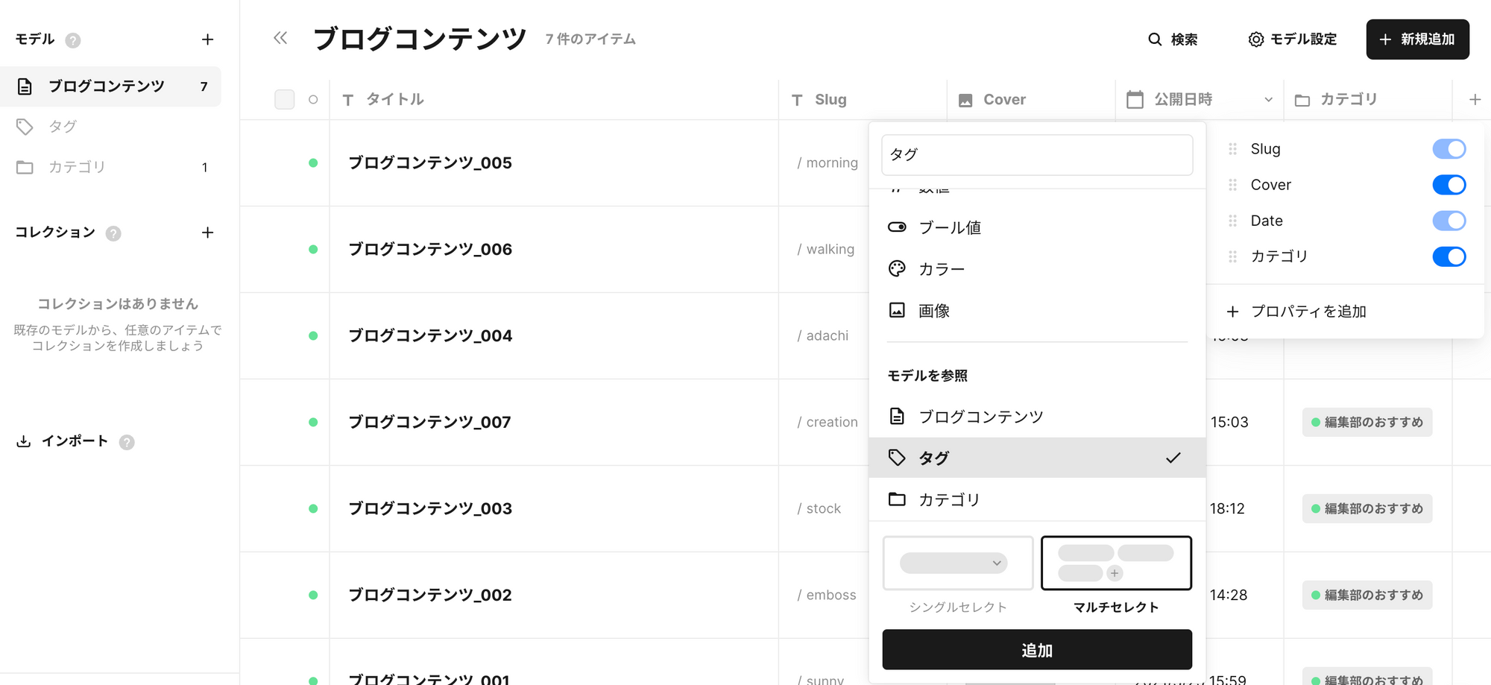Click the 新規追加 button
The height and width of the screenshot is (685, 1491).
click(x=1417, y=40)
